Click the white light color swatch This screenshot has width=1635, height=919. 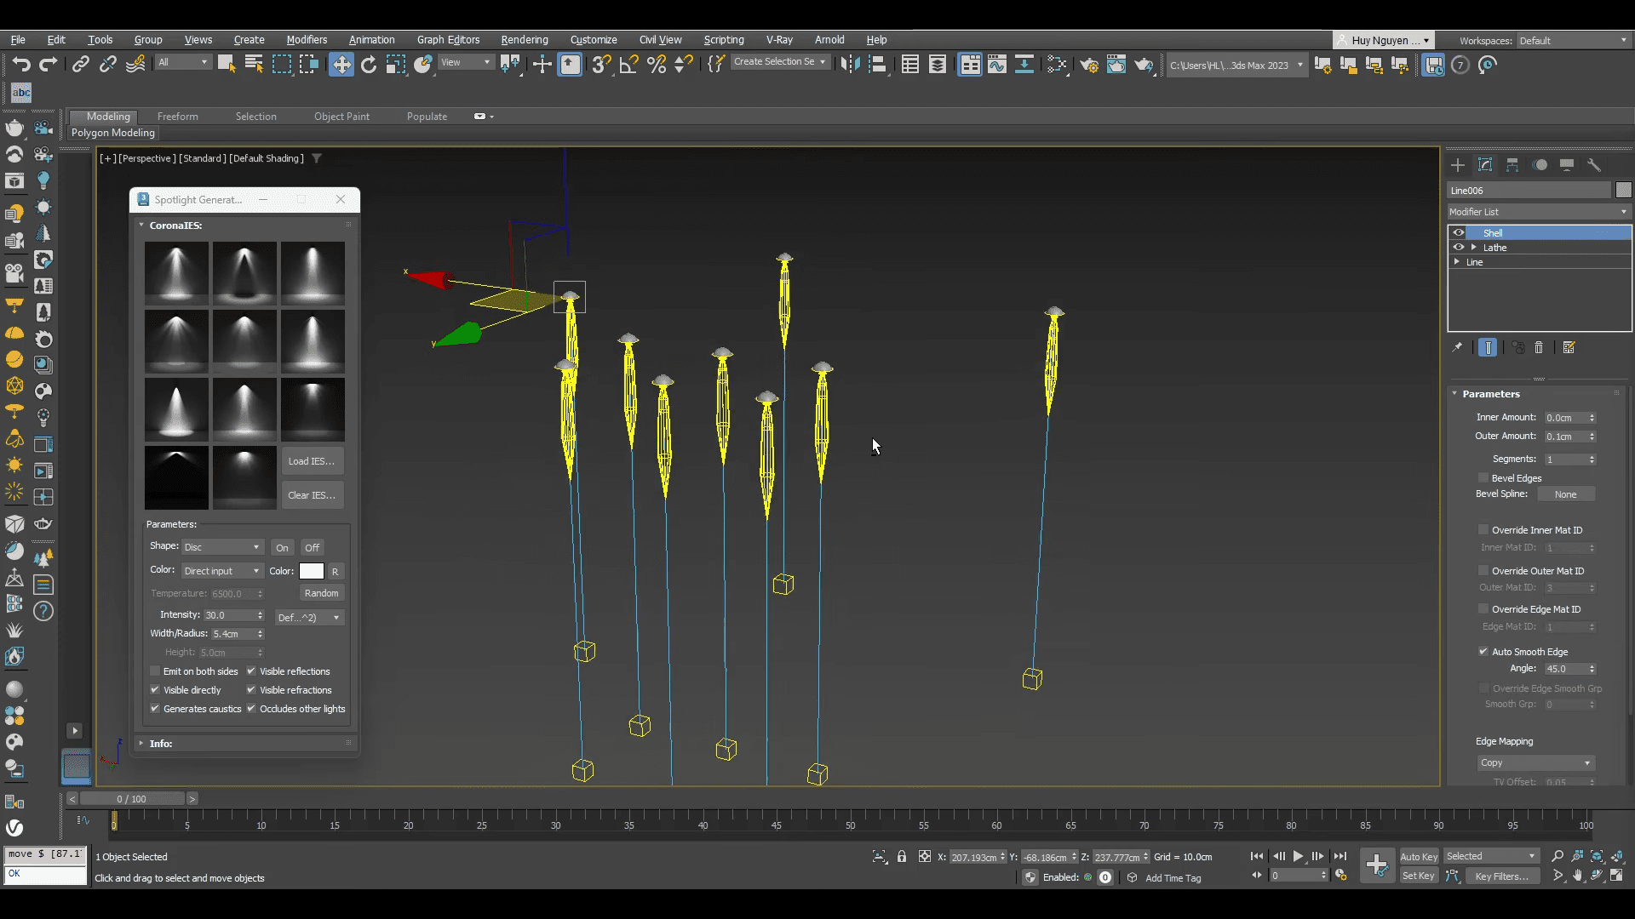(312, 571)
